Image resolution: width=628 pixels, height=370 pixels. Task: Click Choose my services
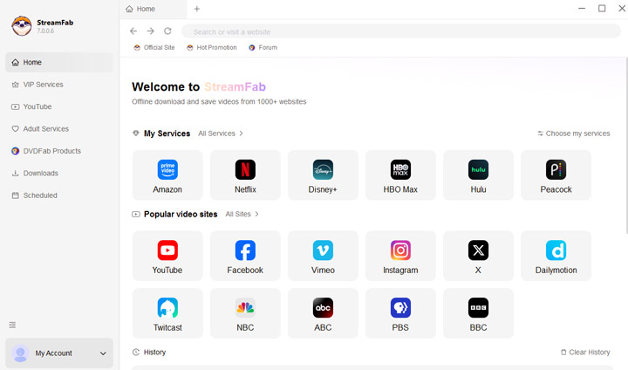(x=574, y=134)
